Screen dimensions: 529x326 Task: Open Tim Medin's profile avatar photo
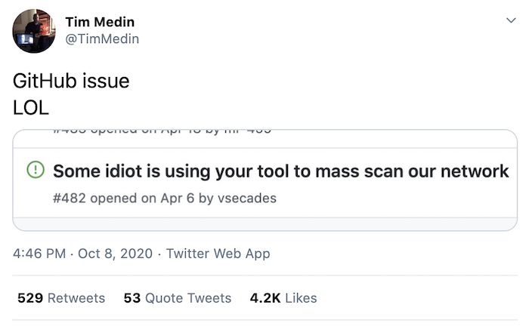[34, 31]
